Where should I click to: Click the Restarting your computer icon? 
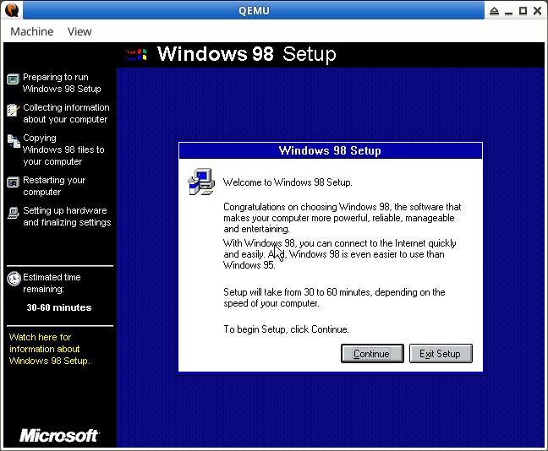[x=13, y=182]
